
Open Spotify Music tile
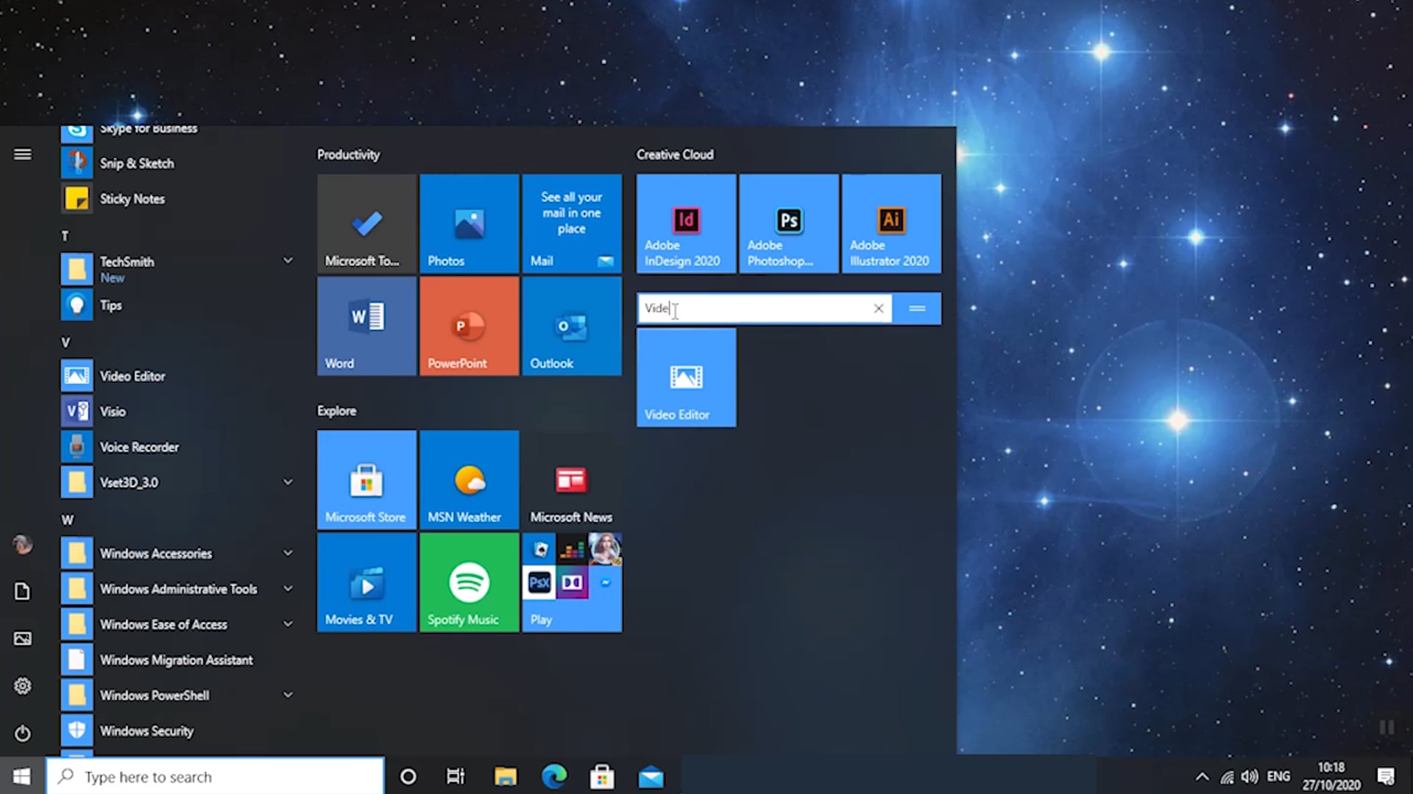[x=470, y=581]
